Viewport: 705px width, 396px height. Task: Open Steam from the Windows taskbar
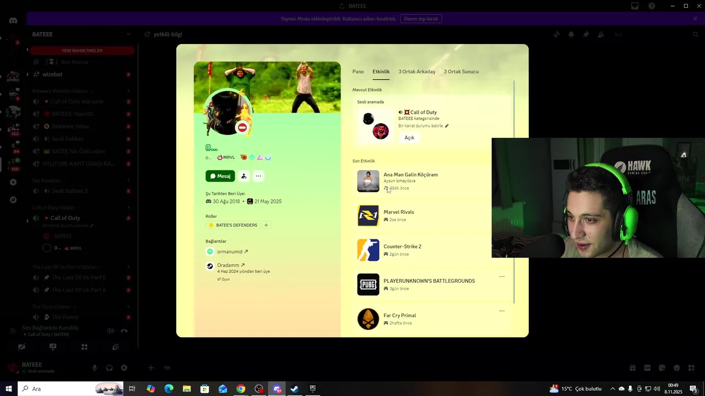click(295, 389)
